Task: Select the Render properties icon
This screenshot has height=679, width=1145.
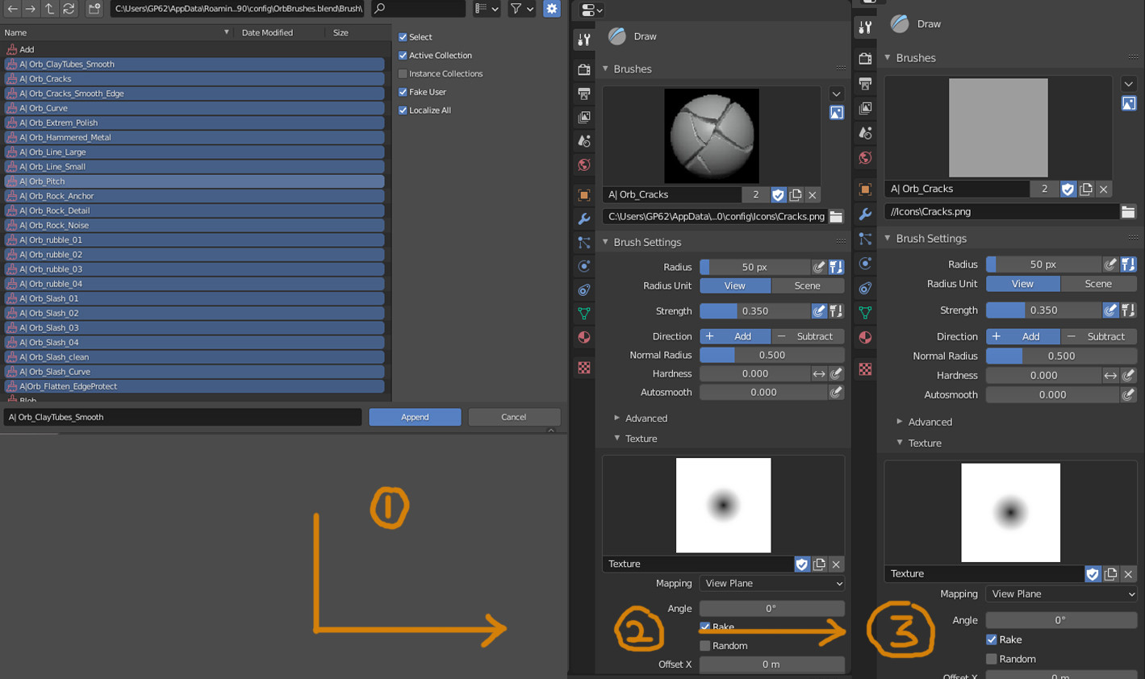Action: click(x=583, y=69)
